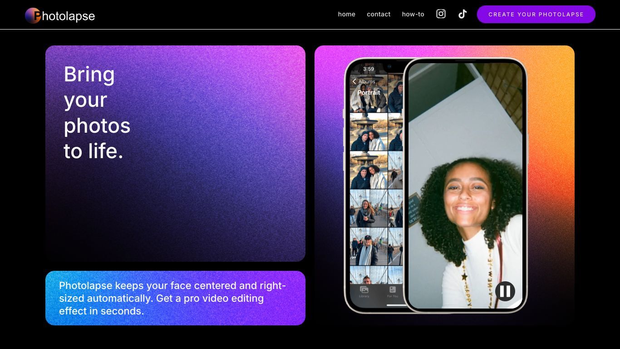Viewport: 620px width, 349px height.
Task: Open the TikTok icon link
Action: pos(462,14)
